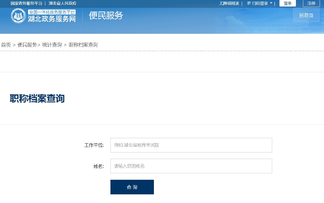Click the national emblem logo icon
The width and height of the screenshot is (324, 203).
(18, 16)
